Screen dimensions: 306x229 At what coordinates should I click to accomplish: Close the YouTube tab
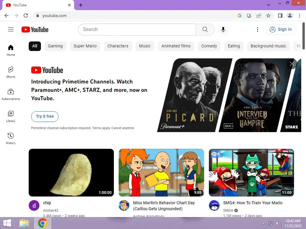69,5
